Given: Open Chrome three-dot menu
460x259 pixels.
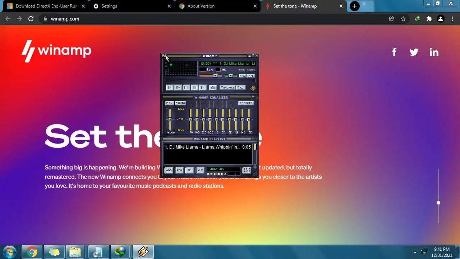Looking at the screenshot, I should coord(452,19).
